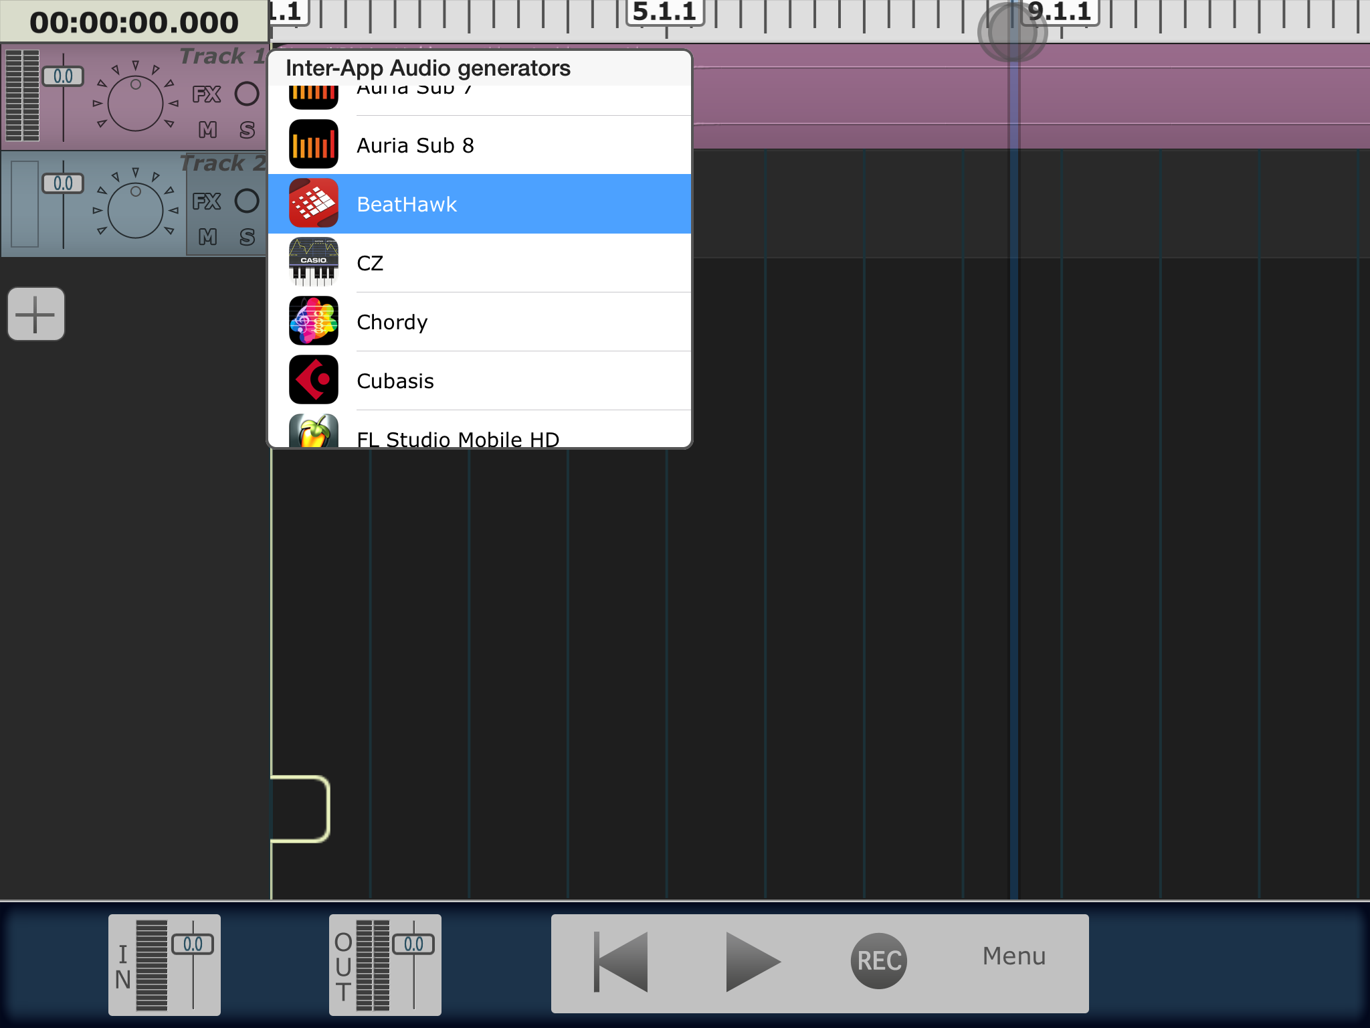The height and width of the screenshot is (1028, 1370).
Task: Click the Track 1 level meter
Action: pyautogui.click(x=22, y=95)
